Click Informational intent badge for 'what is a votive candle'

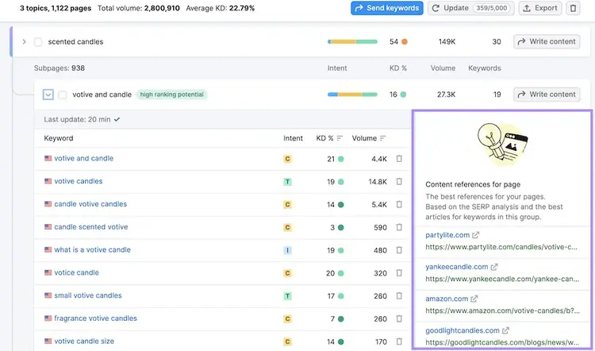287,250
